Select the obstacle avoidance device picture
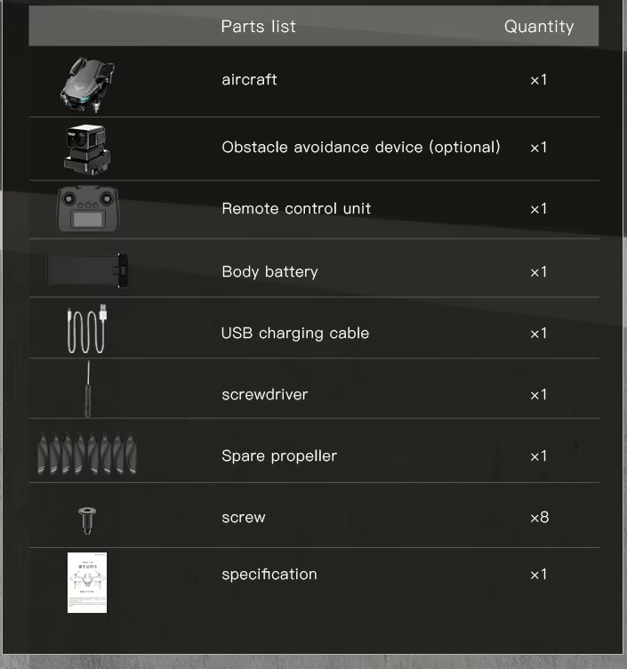This screenshot has width=627, height=669. coord(87,148)
